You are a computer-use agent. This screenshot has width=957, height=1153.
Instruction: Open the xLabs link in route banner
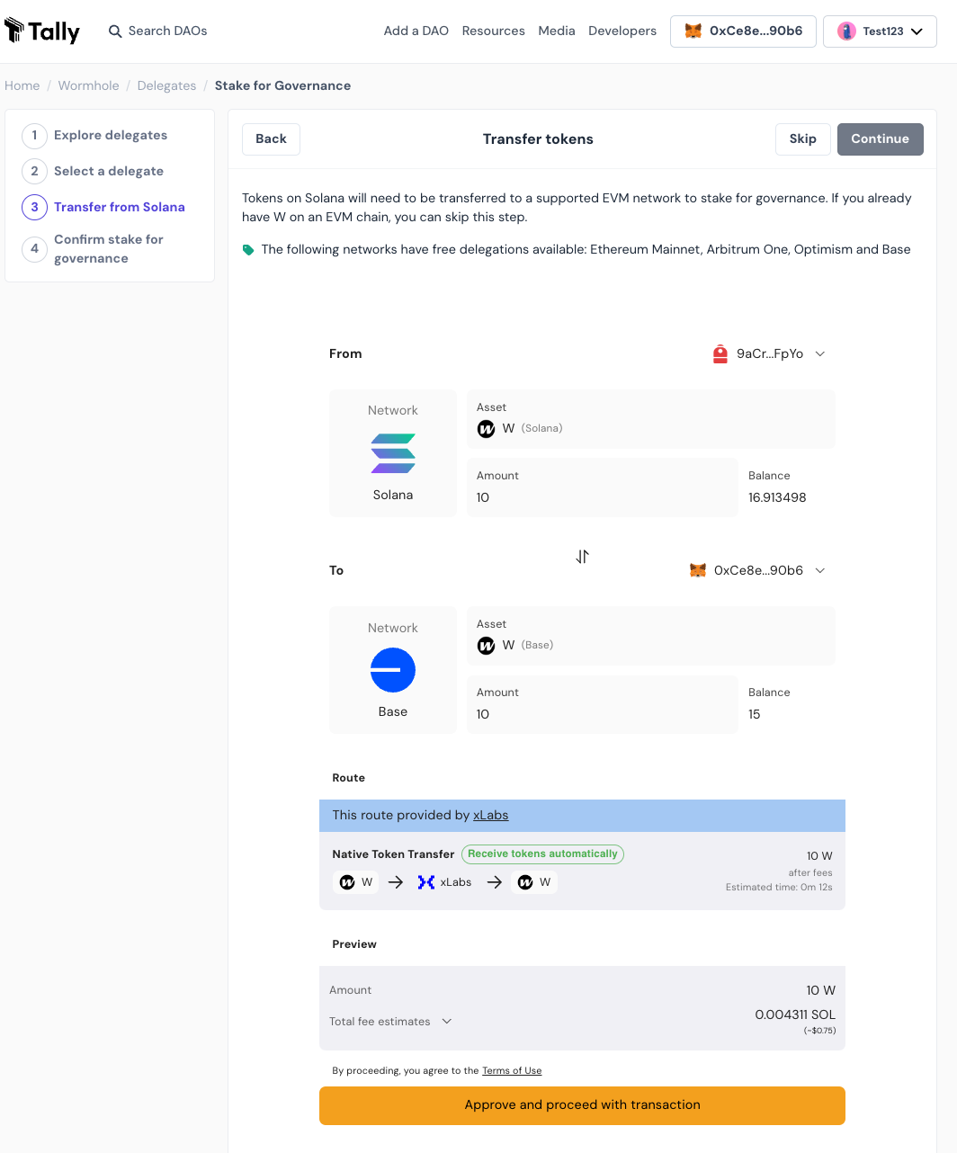coord(491,815)
